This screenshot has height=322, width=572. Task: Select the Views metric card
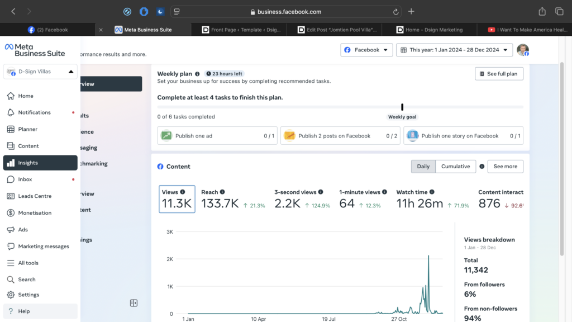[x=177, y=200]
